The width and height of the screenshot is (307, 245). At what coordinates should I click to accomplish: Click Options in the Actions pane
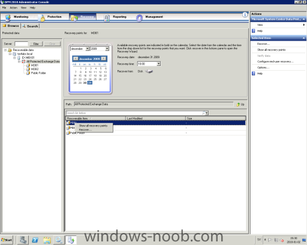[x=263, y=68]
